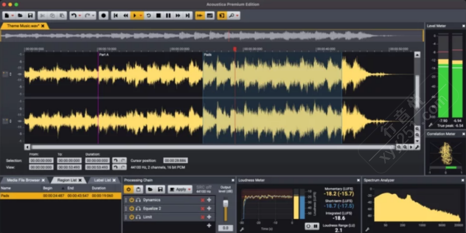
Task: Click the horizontal scroll left arrow
Action: [x=27, y=147]
